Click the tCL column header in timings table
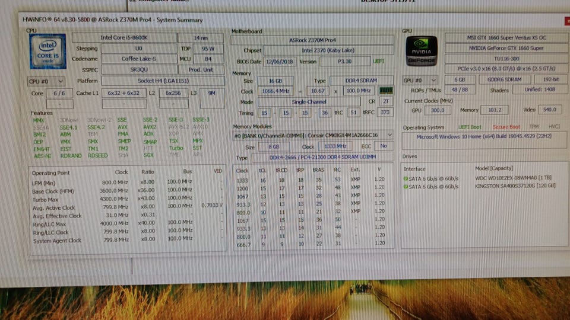The image size is (570, 320). click(x=262, y=170)
